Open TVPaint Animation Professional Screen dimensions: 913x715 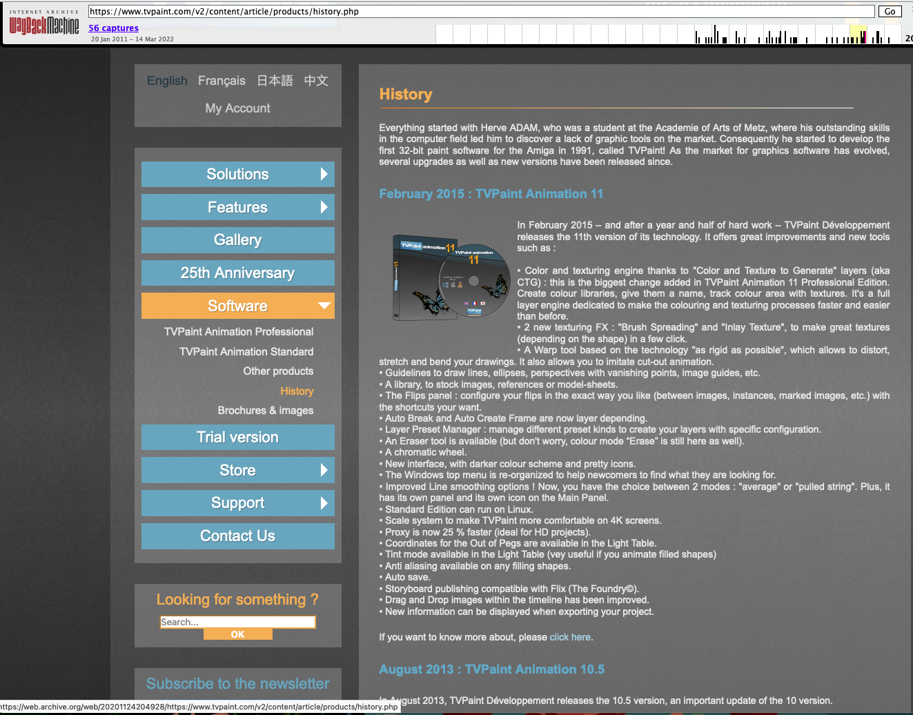(239, 332)
